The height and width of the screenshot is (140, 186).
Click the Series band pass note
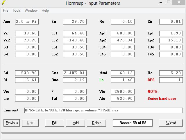[x=162, y=99]
